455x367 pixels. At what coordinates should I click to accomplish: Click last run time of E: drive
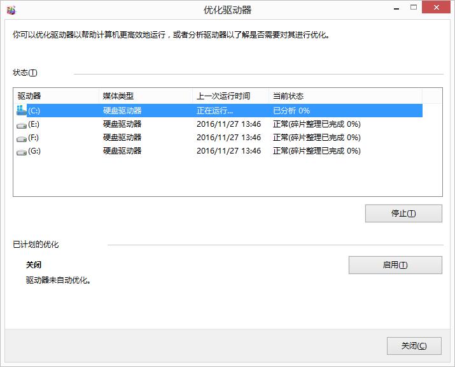coord(228,124)
